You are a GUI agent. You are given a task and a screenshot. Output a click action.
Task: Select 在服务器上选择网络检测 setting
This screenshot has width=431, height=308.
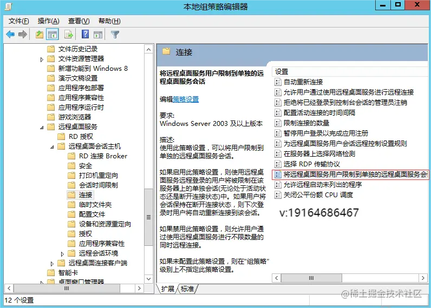[x=319, y=154]
